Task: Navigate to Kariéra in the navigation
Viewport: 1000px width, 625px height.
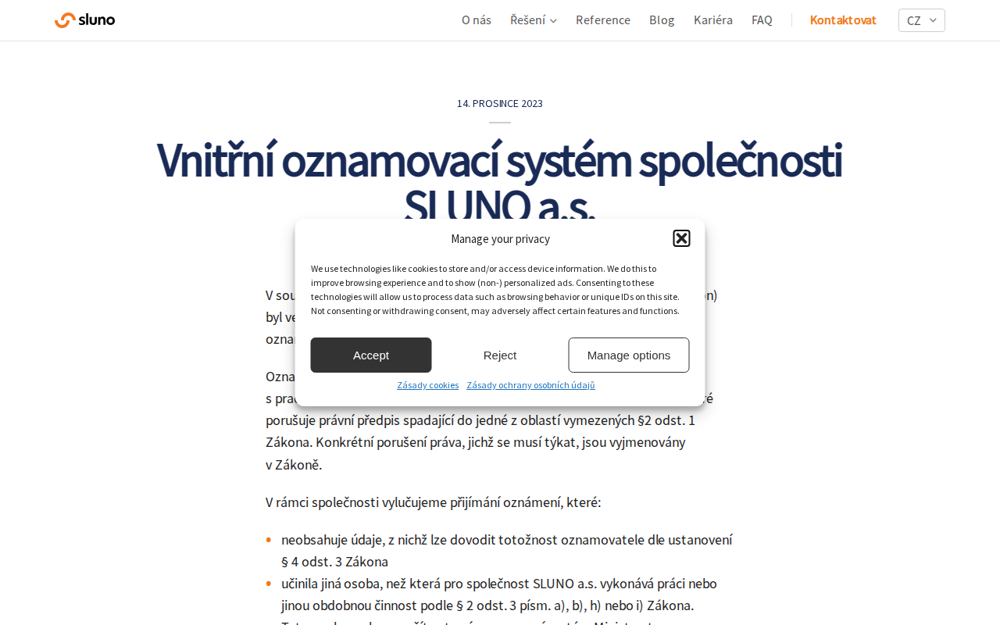Action: click(x=713, y=20)
